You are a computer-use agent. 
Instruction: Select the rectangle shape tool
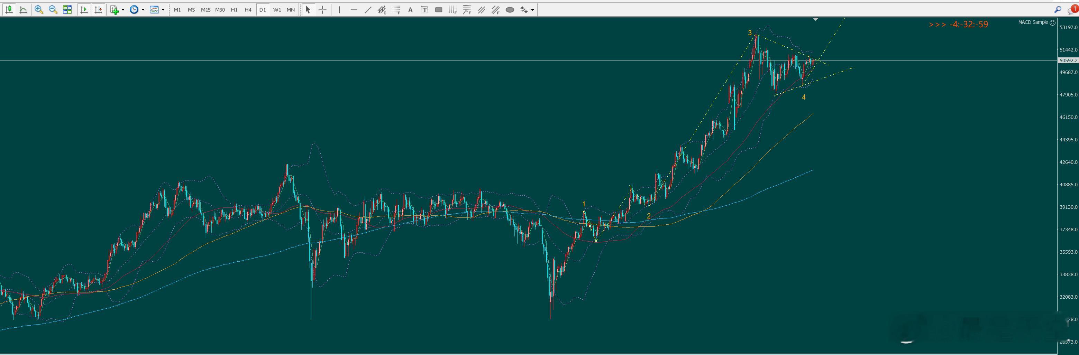point(439,10)
